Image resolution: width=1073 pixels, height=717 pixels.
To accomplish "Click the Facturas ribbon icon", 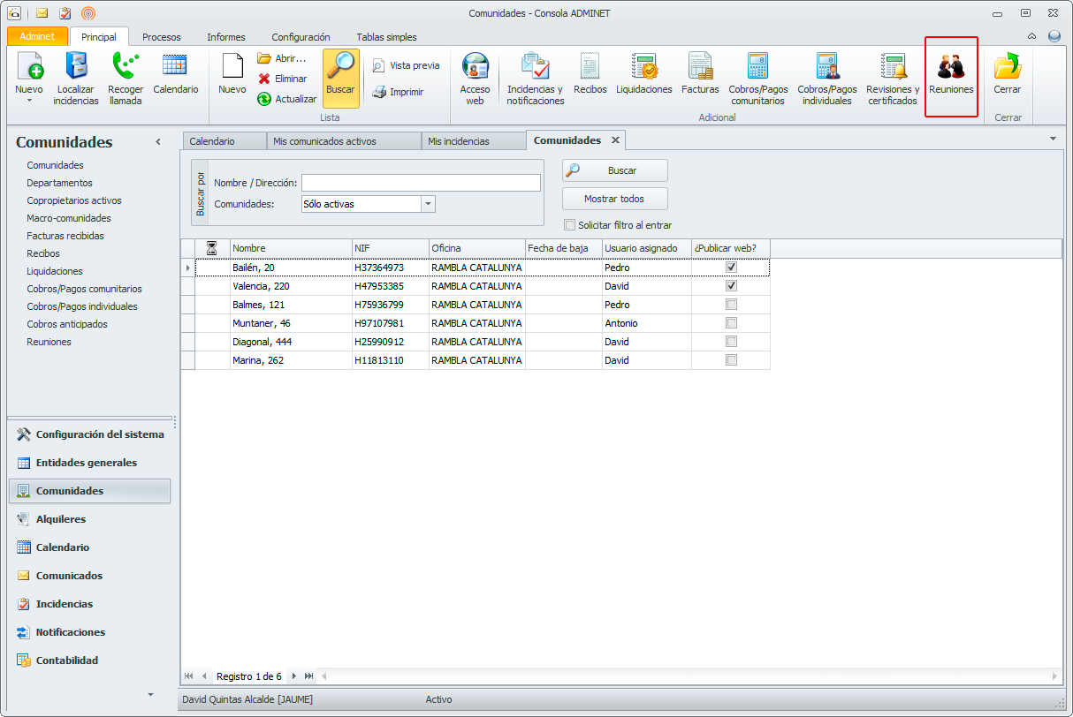I will [x=700, y=68].
